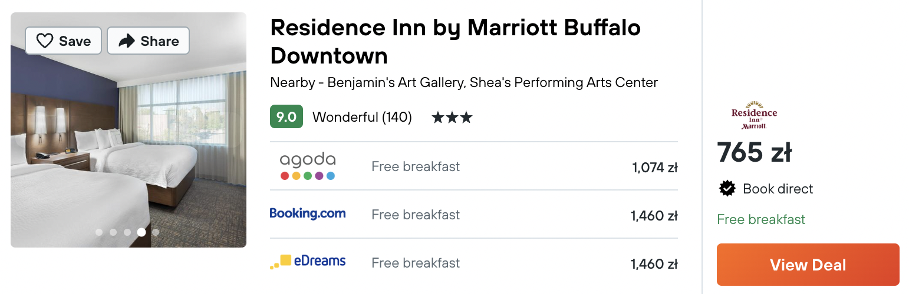Open the Booking.com logo offer
The height and width of the screenshot is (294, 909).
(308, 213)
